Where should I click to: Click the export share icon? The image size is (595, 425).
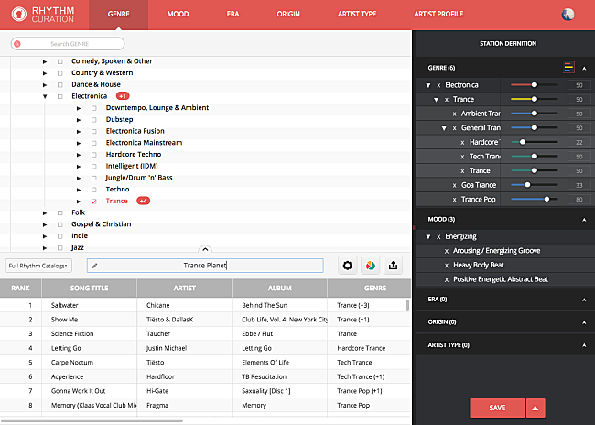pyautogui.click(x=395, y=266)
